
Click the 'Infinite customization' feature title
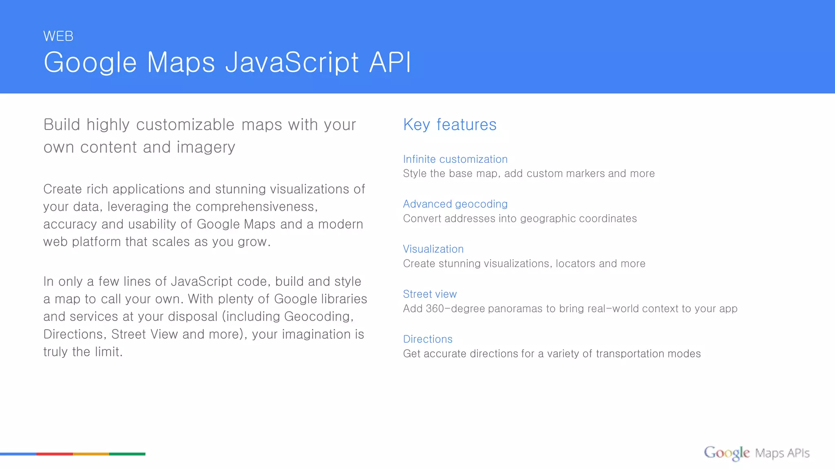(x=455, y=159)
